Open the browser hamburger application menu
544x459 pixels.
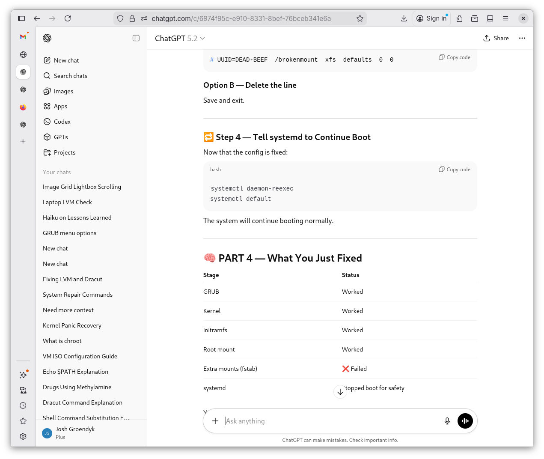(505, 18)
